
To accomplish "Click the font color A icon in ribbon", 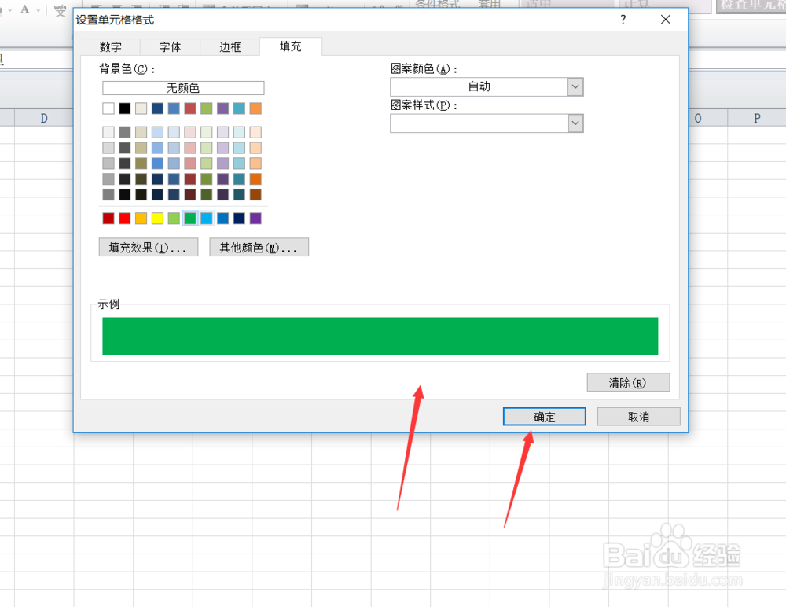I will 25,9.
